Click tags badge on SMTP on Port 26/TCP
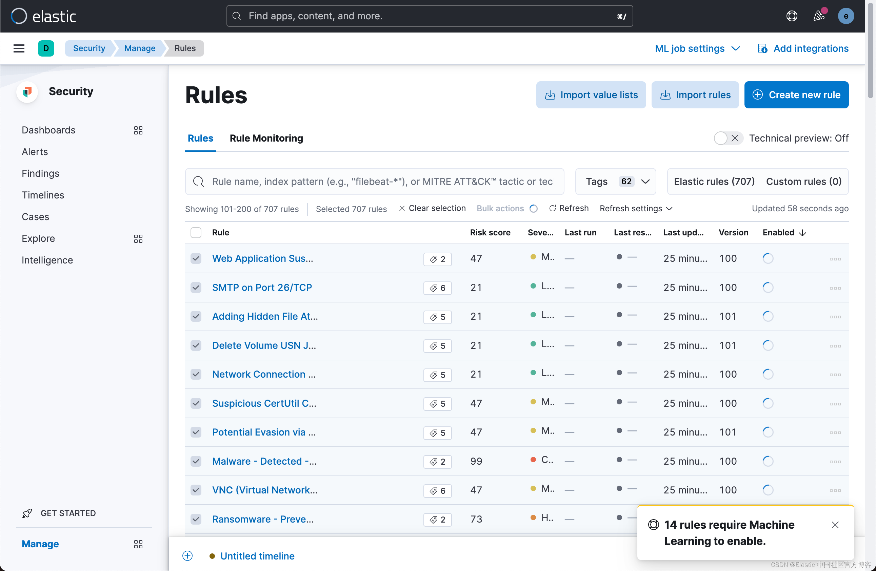The width and height of the screenshot is (876, 571). [437, 288]
